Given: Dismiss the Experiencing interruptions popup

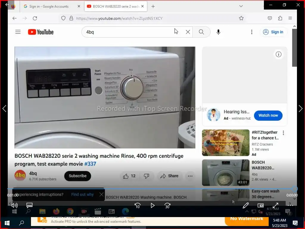Looking at the screenshot, I should (101, 194).
